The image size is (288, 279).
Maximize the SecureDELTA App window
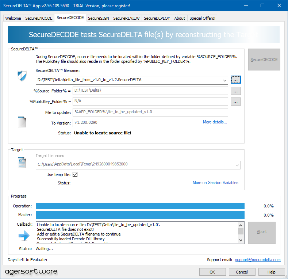coord(262,6)
